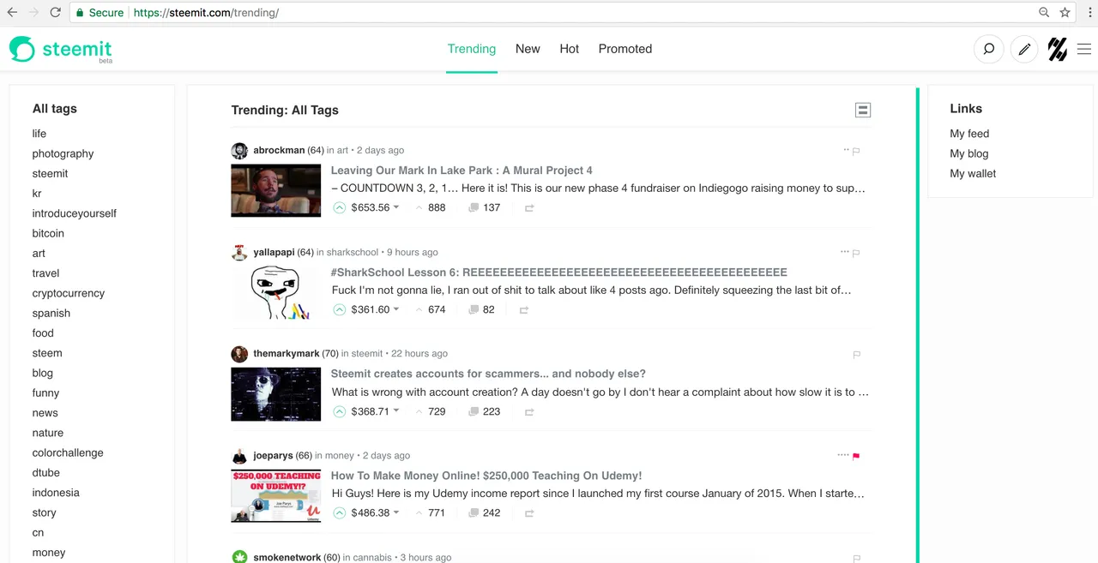Click the Udemy $250,000 teaching thumbnail

pos(275,496)
